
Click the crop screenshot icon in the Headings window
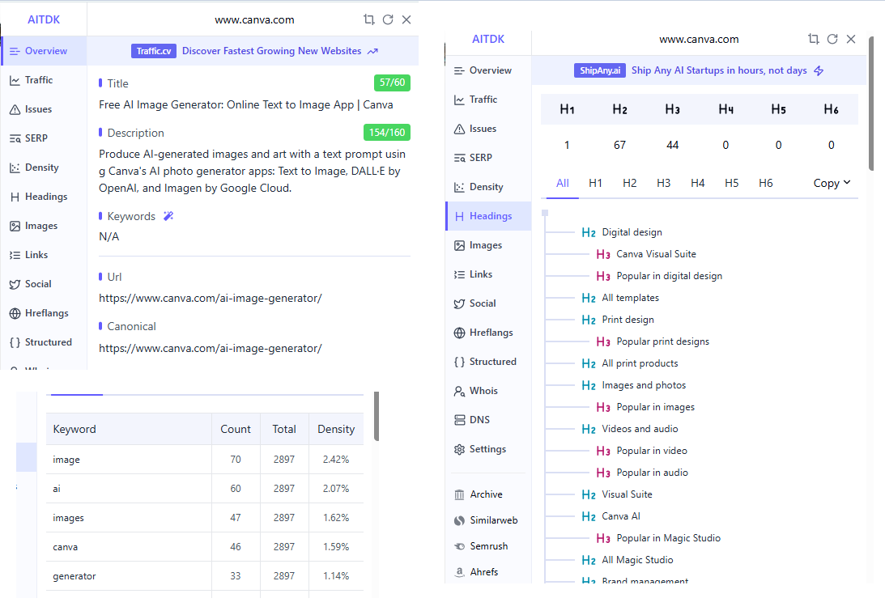coord(813,39)
